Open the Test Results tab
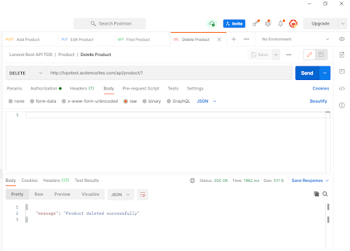The width and height of the screenshot is (350, 251). click(87, 181)
